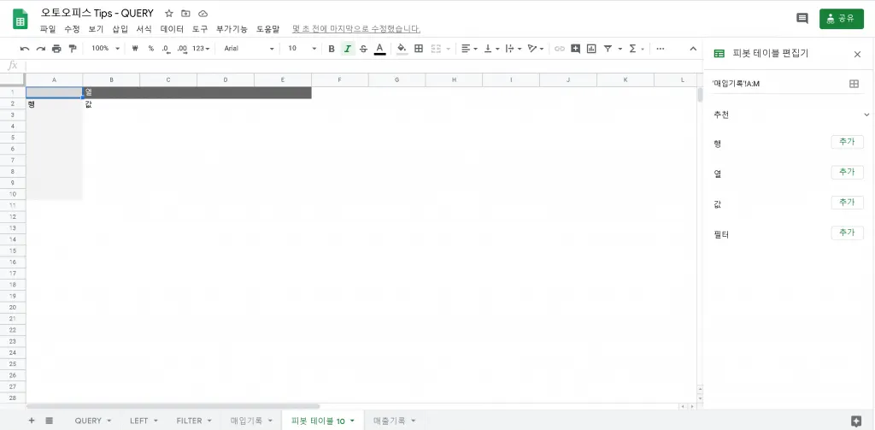The image size is (875, 430).
Task: Open vertical align dropdown
Action: point(491,49)
